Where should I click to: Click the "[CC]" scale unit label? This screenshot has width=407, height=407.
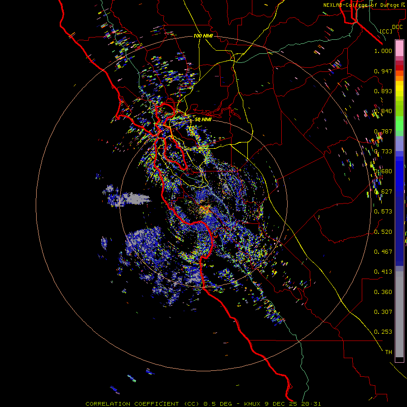point(386,31)
